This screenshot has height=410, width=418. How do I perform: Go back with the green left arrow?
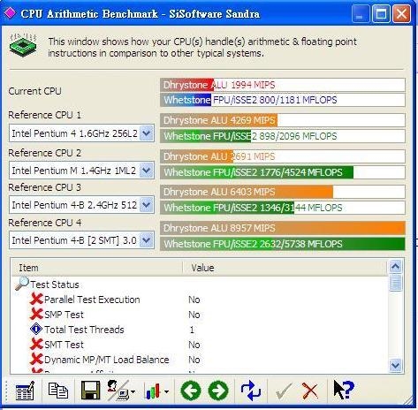coord(191,391)
